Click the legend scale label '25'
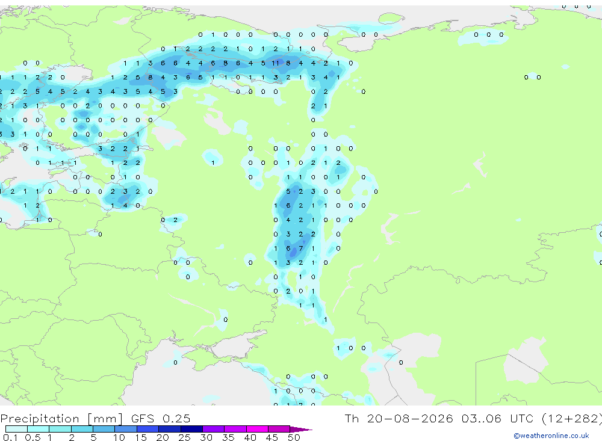This screenshot has height=441, width=602. [x=184, y=437]
